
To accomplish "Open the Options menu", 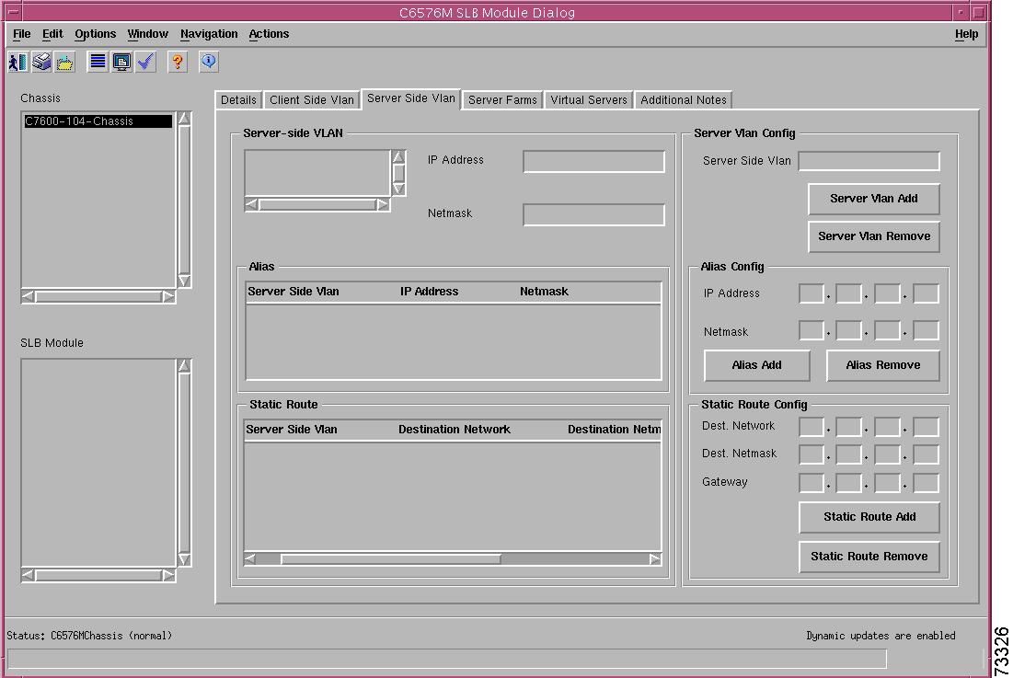I will point(95,34).
